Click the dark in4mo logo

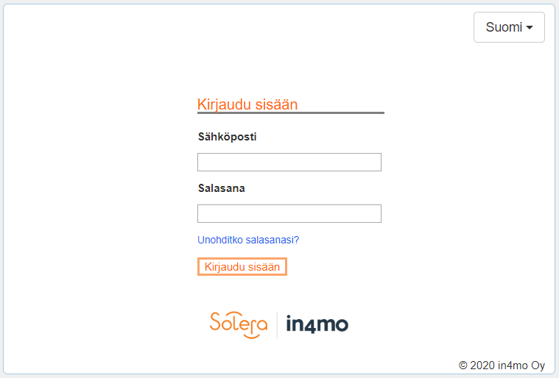pyautogui.click(x=317, y=324)
